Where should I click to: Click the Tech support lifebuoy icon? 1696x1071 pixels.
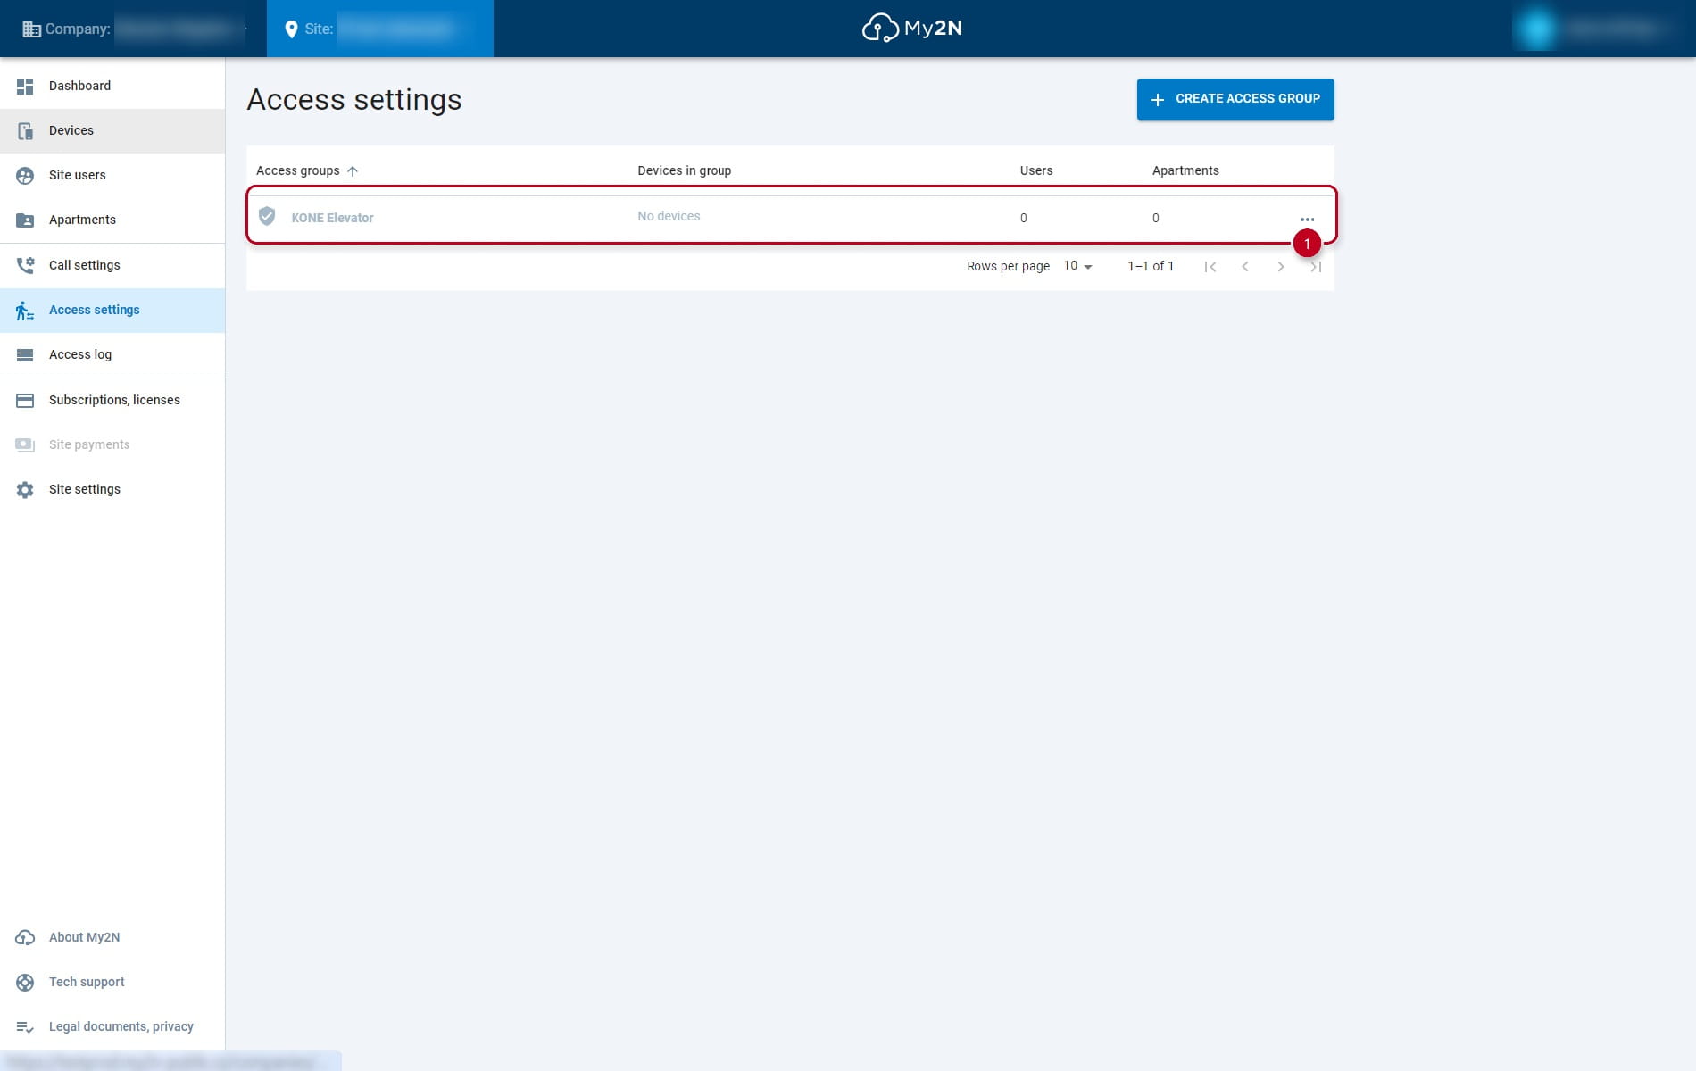click(25, 982)
